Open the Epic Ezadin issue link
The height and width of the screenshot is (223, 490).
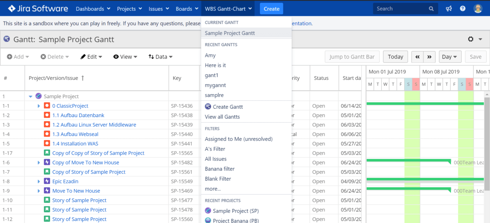tap(65, 181)
